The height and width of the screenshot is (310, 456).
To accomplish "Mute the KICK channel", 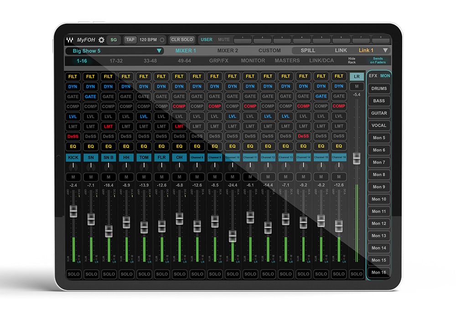I will click(x=73, y=177).
